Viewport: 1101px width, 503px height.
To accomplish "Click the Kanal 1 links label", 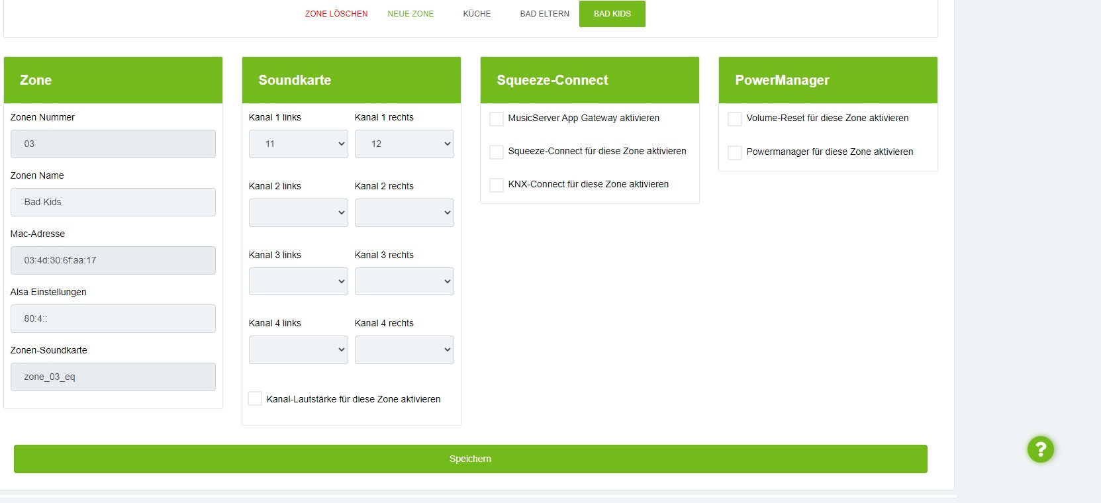I will 275,117.
